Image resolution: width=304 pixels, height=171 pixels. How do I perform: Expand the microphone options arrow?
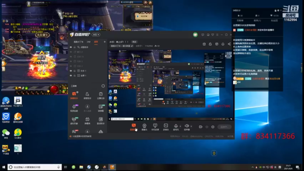(x=180, y=126)
